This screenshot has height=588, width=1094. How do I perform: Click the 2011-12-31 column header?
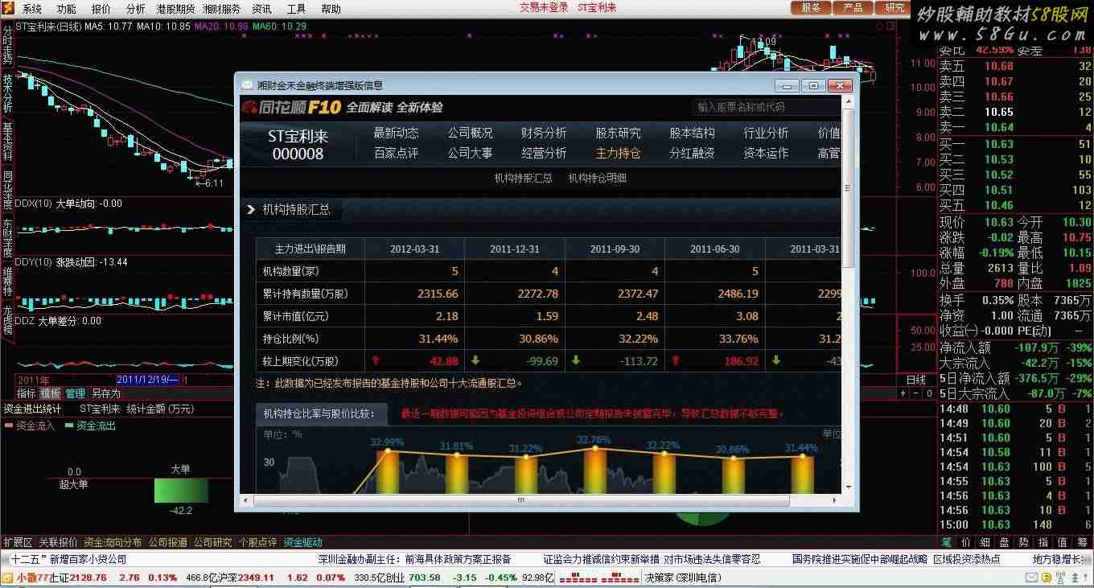click(x=515, y=249)
